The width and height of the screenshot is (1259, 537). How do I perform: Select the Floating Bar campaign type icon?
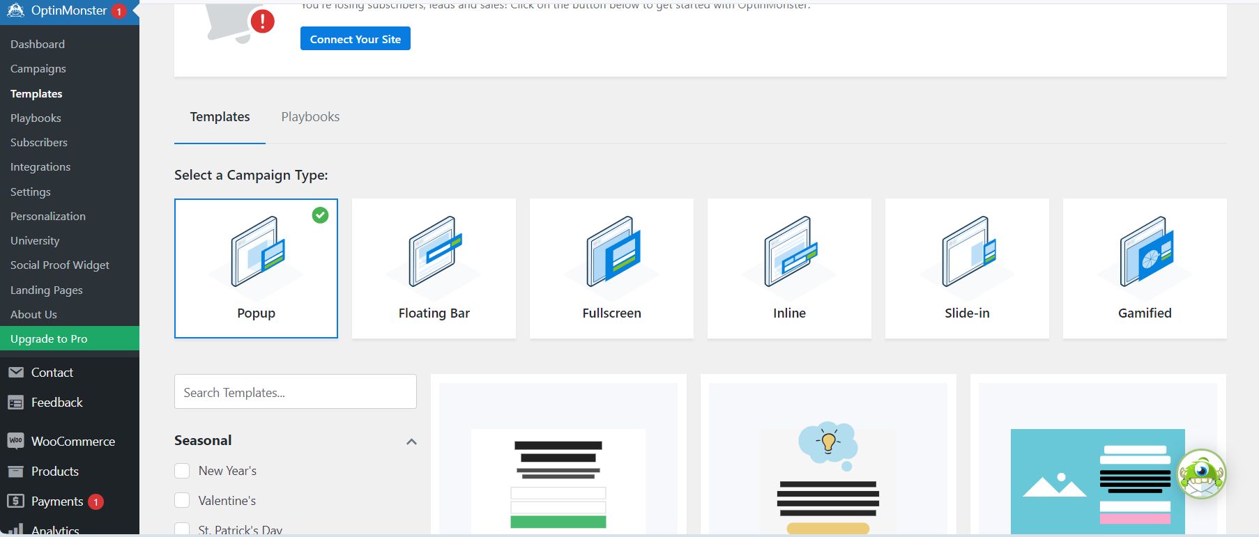pyautogui.click(x=434, y=251)
